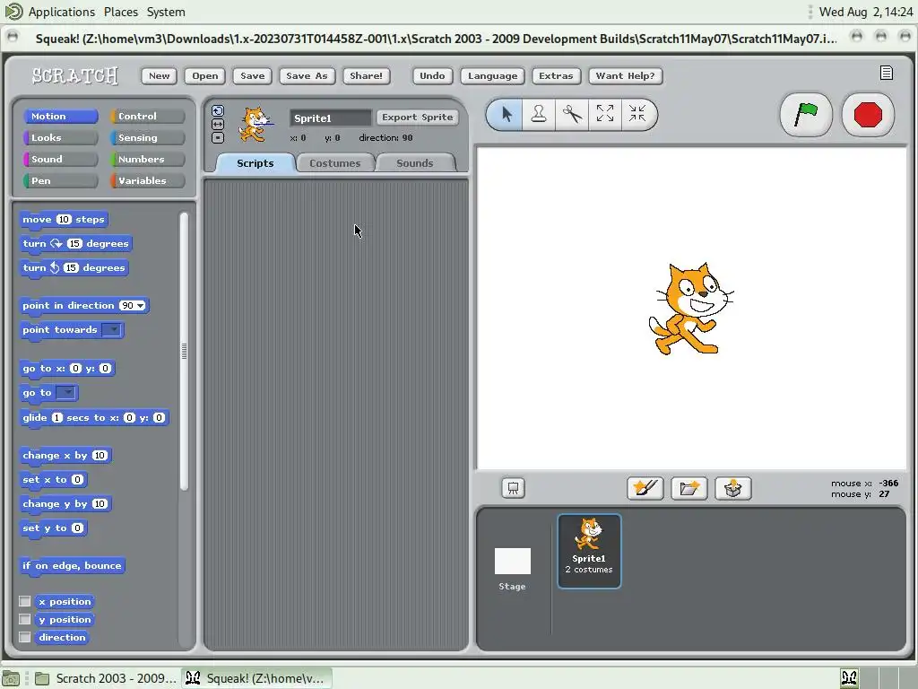Click the Language button
This screenshot has width=918, height=689.
[x=492, y=75]
